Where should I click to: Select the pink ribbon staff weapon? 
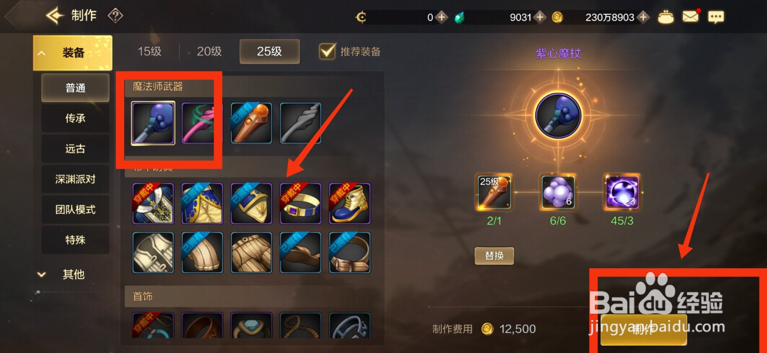pos(202,123)
